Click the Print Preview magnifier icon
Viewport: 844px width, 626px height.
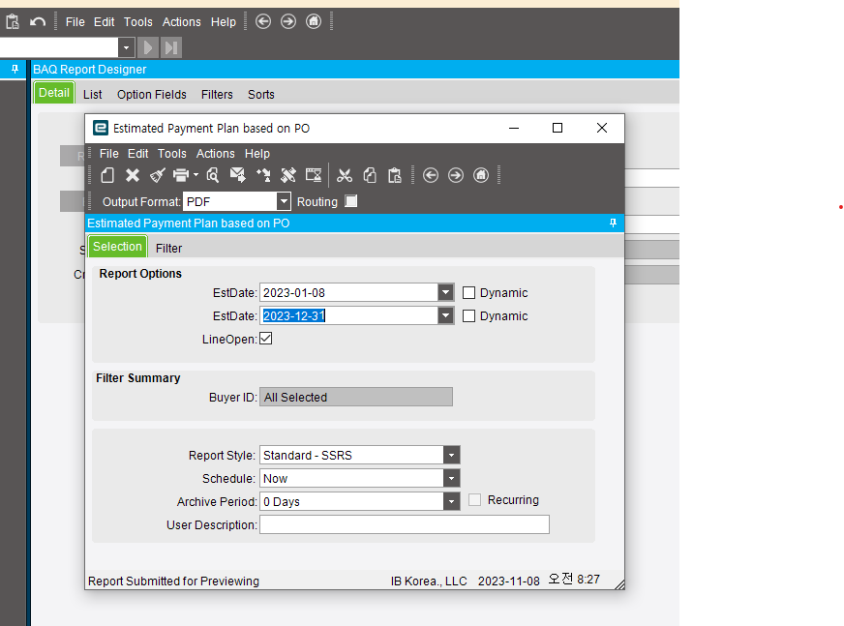(x=213, y=175)
